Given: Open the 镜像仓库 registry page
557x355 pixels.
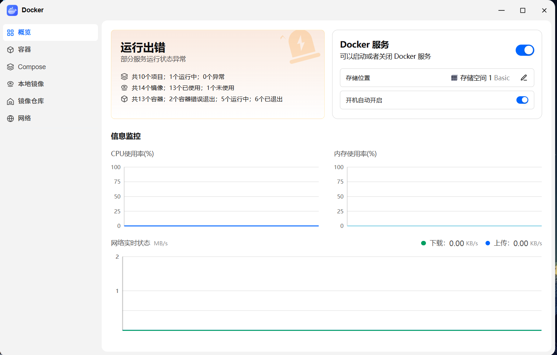Looking at the screenshot, I should 51,101.
